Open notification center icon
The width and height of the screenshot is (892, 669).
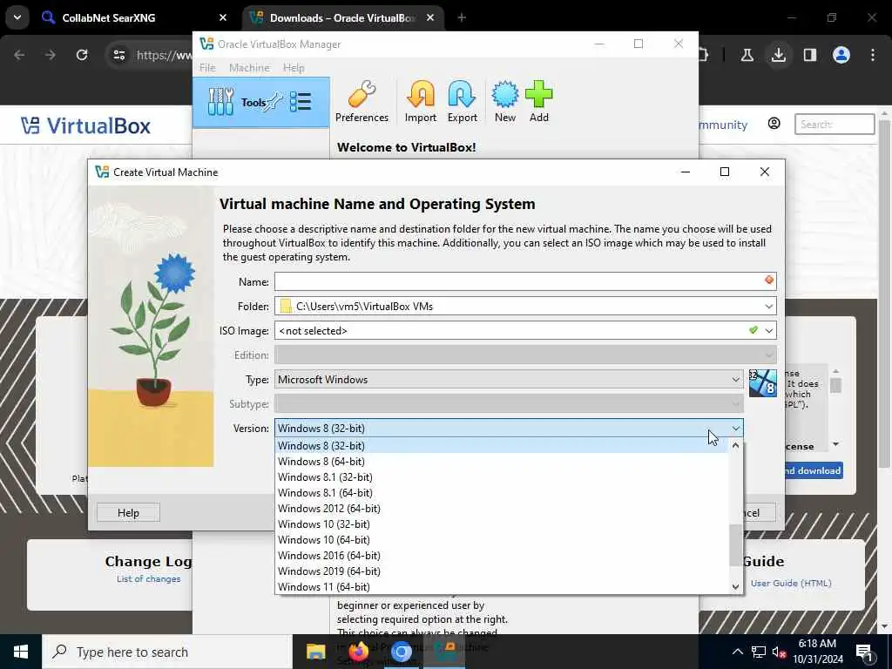click(864, 652)
